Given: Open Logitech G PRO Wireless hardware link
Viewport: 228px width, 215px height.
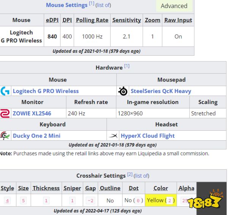Looking at the screenshot, I should pyautogui.click(x=46, y=91).
